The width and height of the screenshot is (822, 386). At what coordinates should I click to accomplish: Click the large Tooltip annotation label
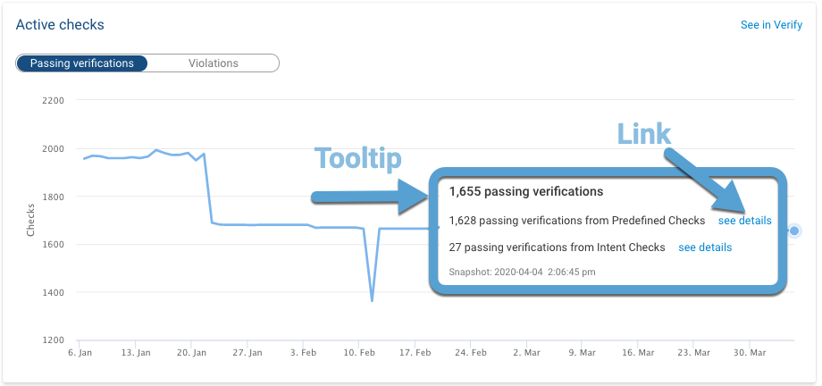[x=357, y=158]
